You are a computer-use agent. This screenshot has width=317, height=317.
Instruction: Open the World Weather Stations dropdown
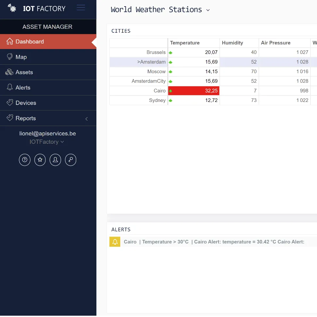pyautogui.click(x=208, y=10)
